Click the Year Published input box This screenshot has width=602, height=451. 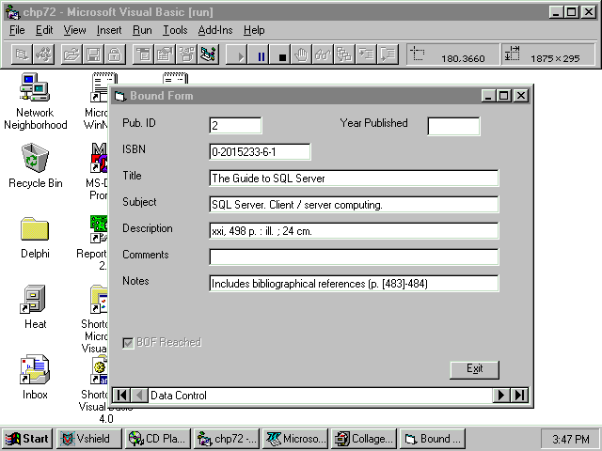453,126
